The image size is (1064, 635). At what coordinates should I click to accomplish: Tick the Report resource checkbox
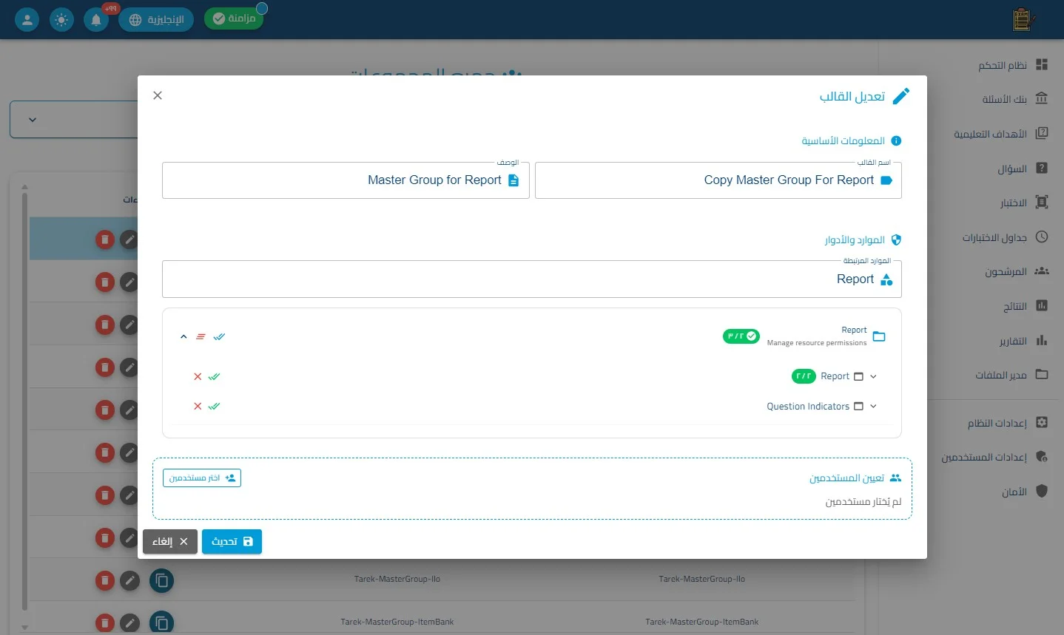click(858, 376)
